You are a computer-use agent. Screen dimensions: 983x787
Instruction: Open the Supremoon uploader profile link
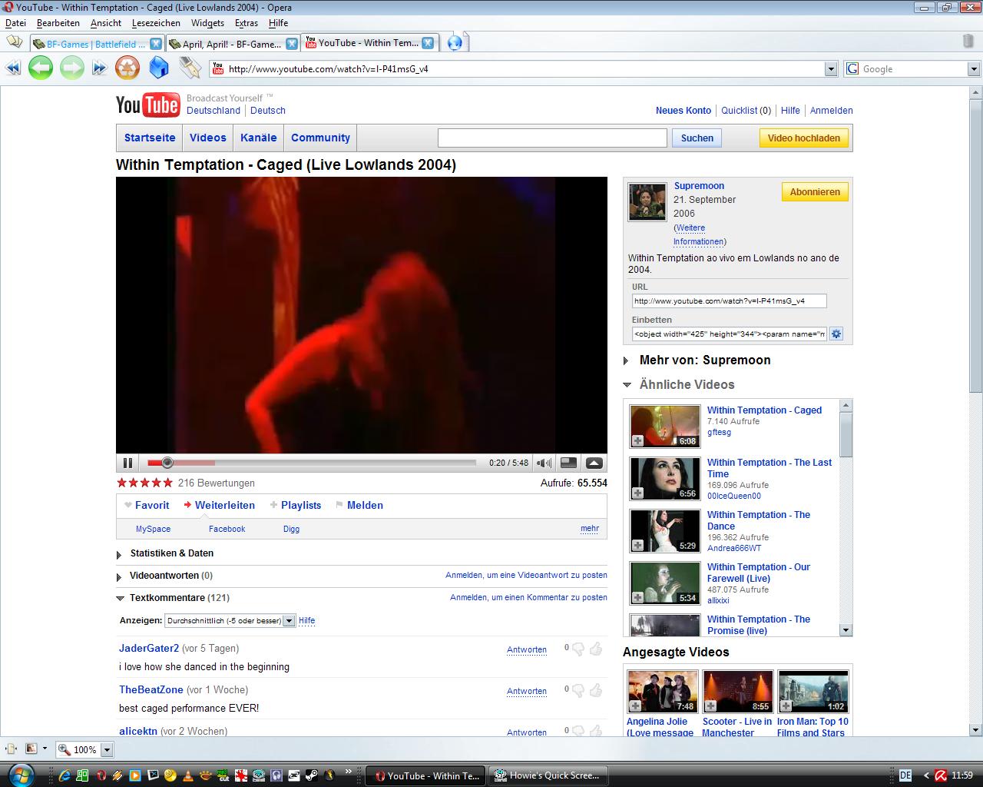coord(699,185)
